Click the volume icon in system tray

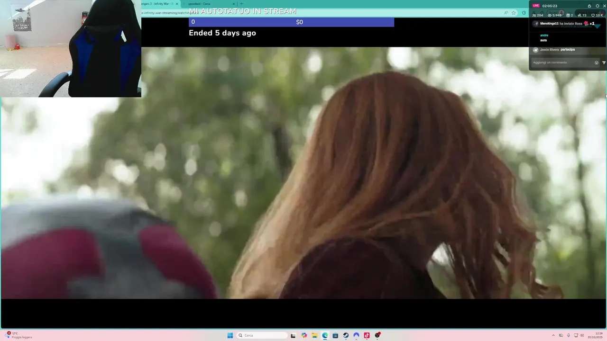pyautogui.click(x=582, y=335)
